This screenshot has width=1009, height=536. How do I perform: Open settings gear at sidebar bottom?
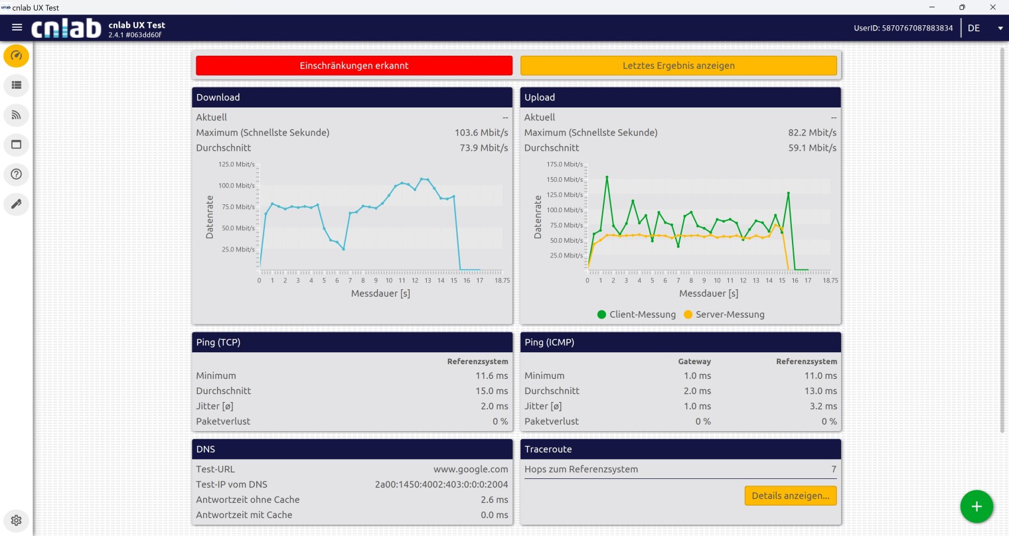pyautogui.click(x=17, y=521)
